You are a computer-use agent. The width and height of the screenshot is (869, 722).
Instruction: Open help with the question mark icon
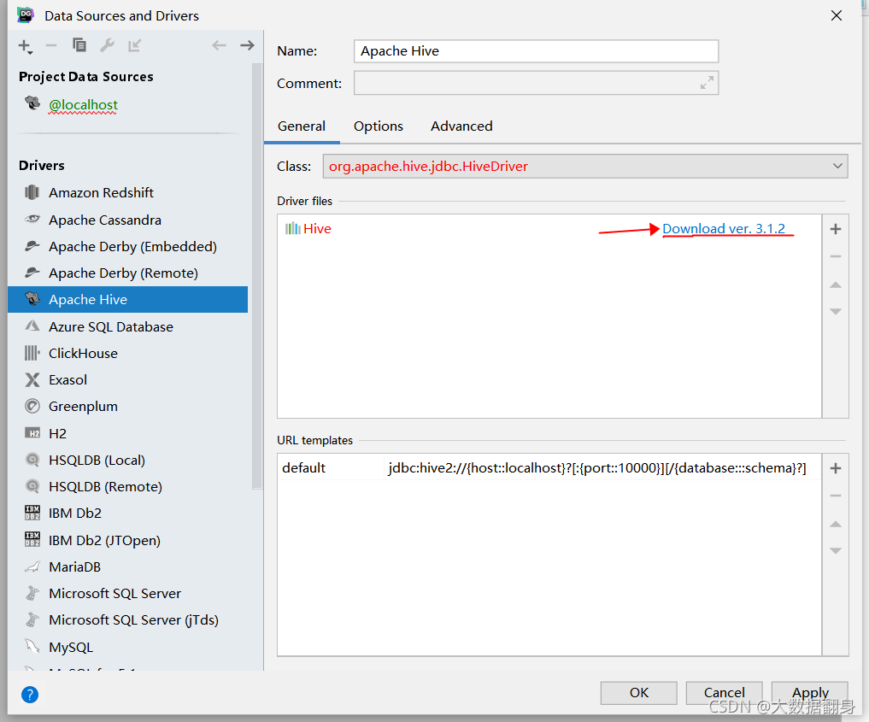(x=30, y=695)
